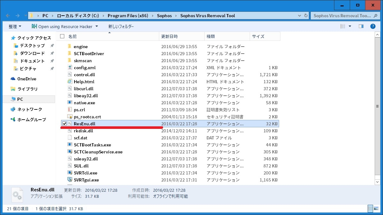
Task: Switch to details view icon in status bar
Action: pos(370,209)
